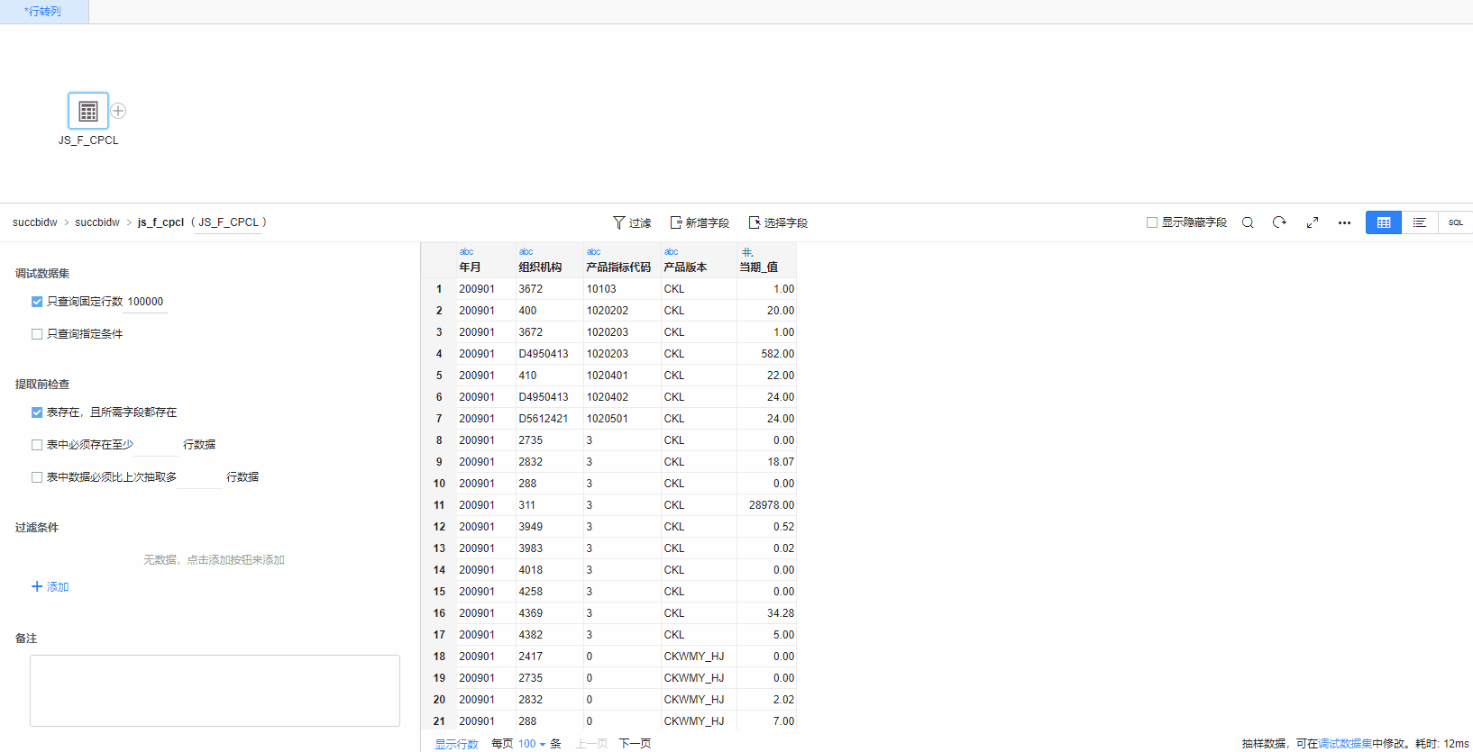Click the refresh data icon
This screenshot has height=752, width=1473.
[x=1279, y=222]
